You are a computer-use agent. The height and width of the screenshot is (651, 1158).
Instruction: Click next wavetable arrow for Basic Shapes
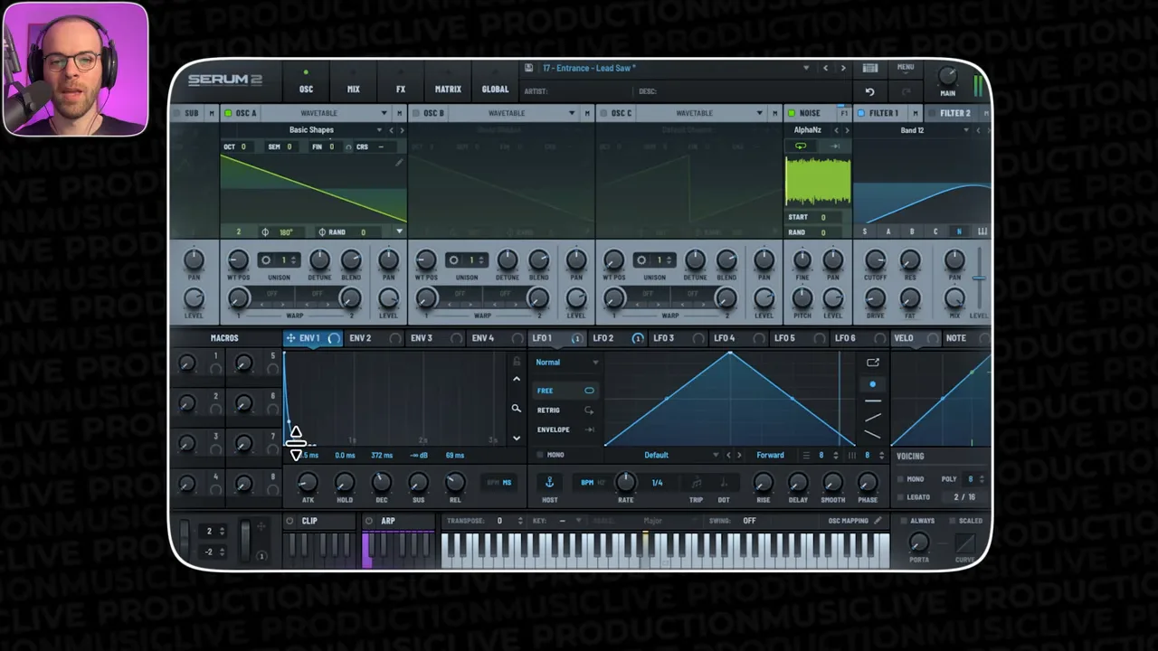tap(403, 130)
